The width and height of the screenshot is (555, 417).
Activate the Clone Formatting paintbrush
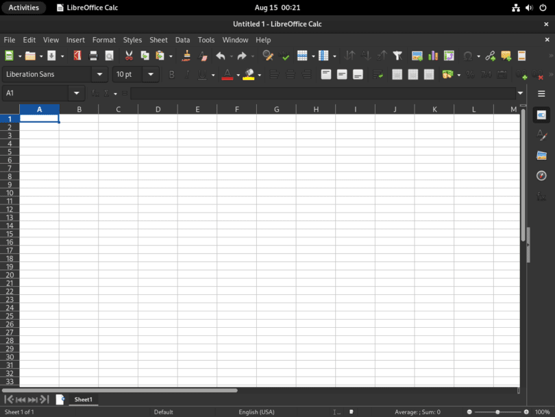coord(186,56)
